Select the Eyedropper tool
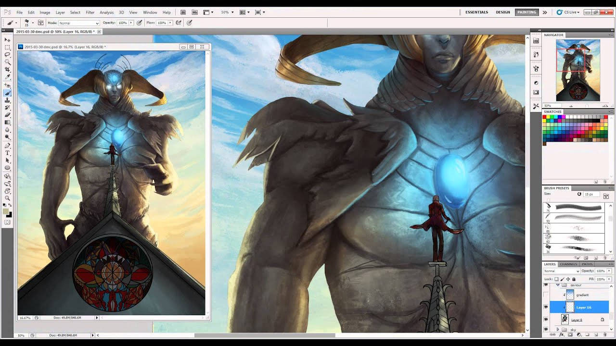This screenshot has height=346, width=616. click(7, 76)
